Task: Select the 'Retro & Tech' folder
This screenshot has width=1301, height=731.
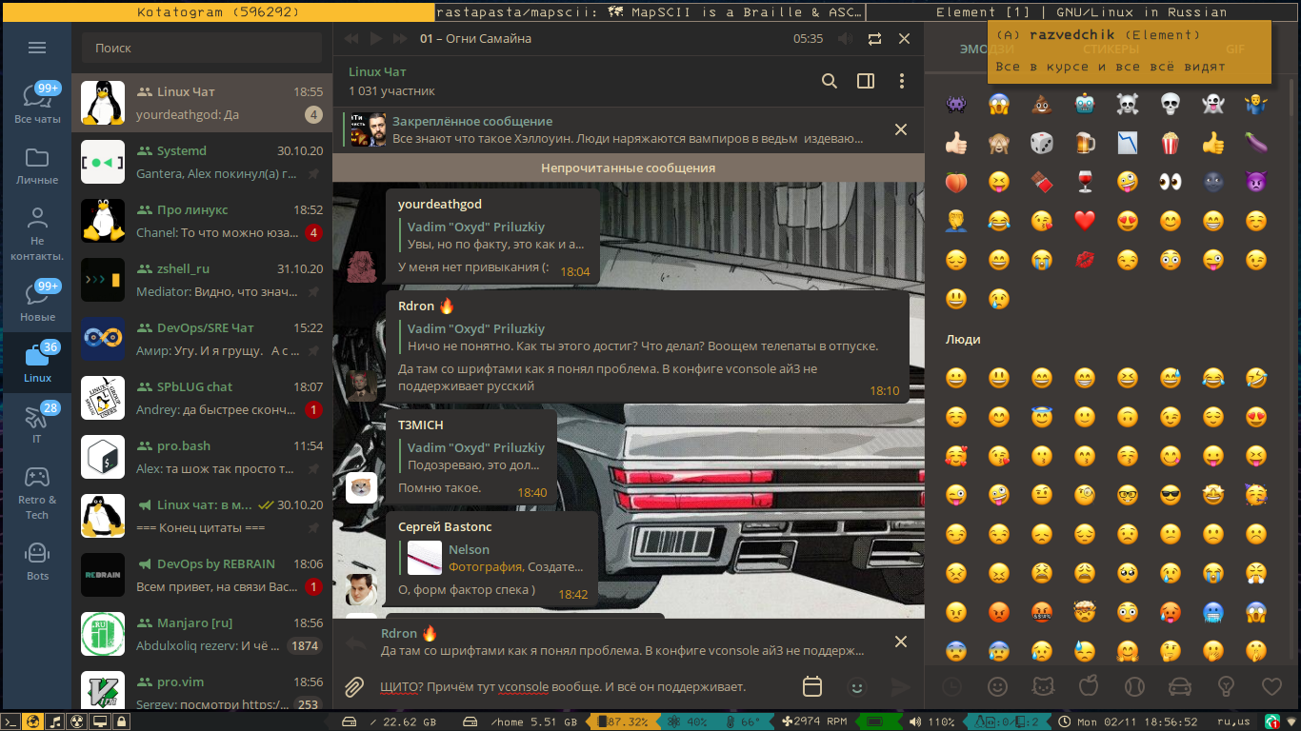Action: (37, 493)
